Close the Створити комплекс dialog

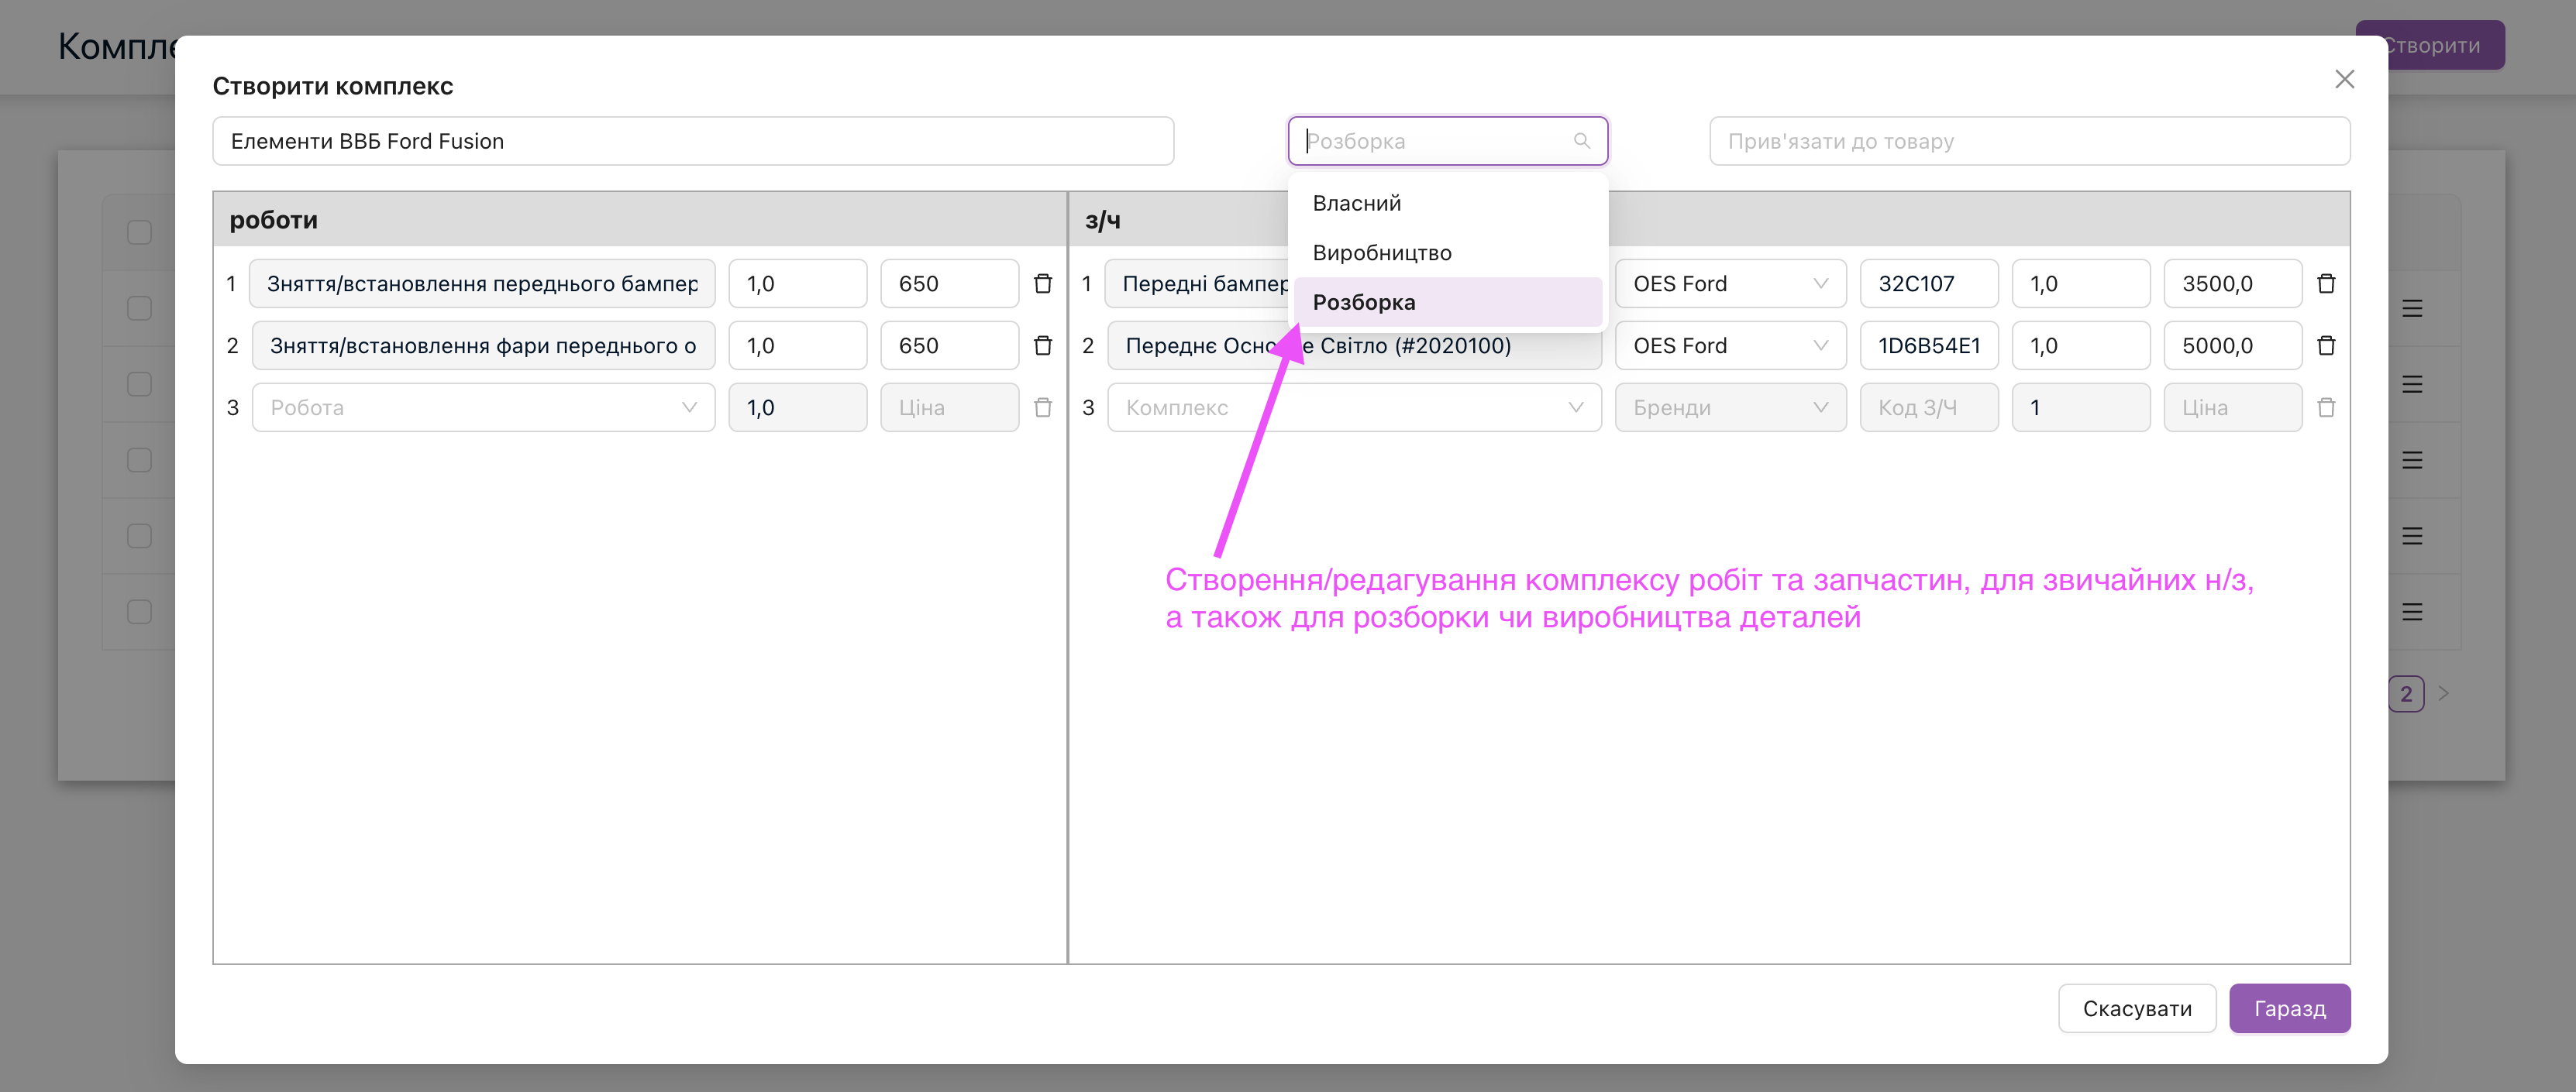2344,79
